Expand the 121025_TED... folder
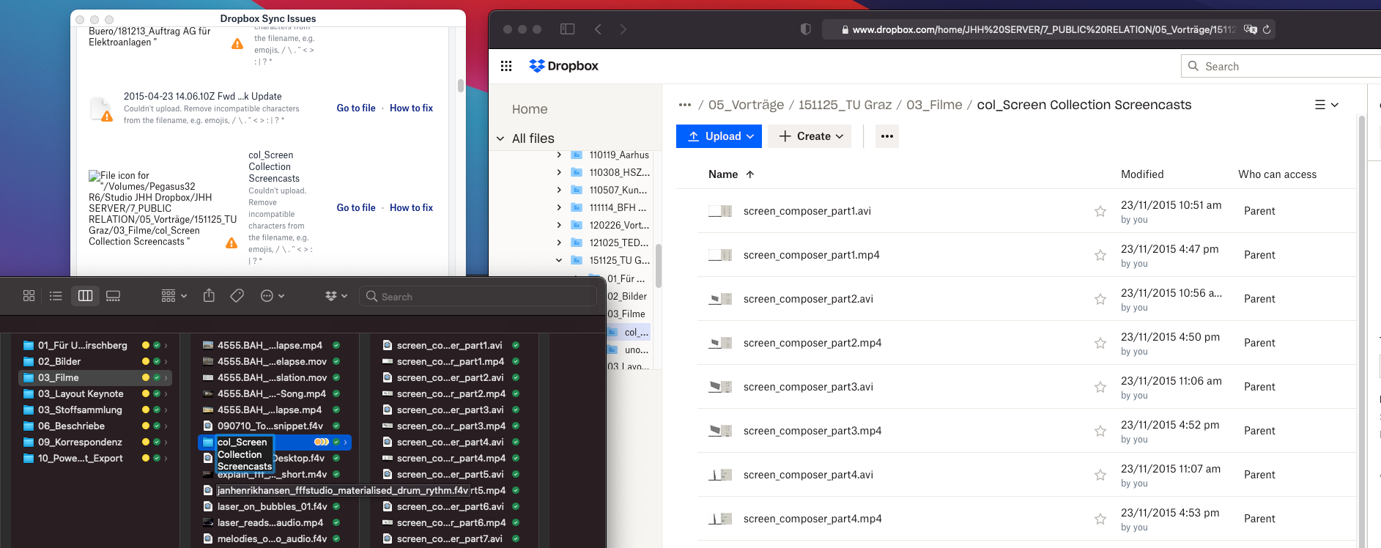1381x548 pixels. [559, 242]
